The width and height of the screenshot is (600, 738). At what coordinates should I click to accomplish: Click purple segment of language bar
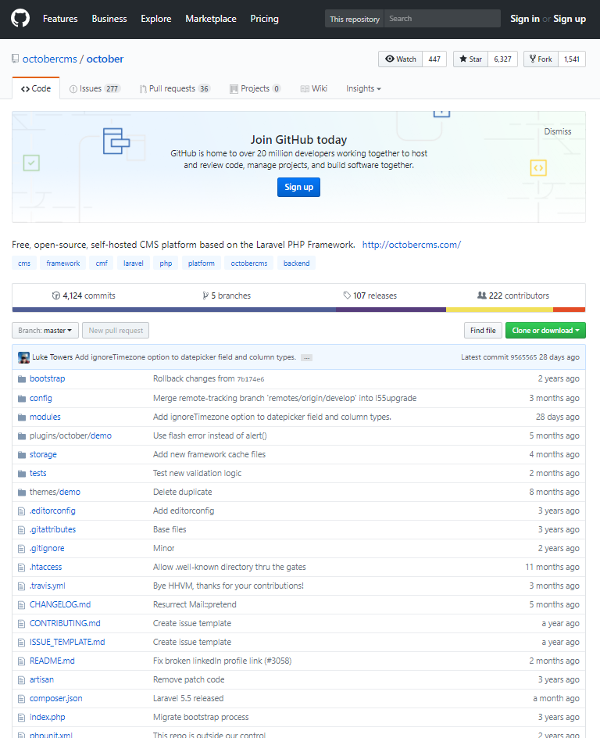tap(391, 310)
